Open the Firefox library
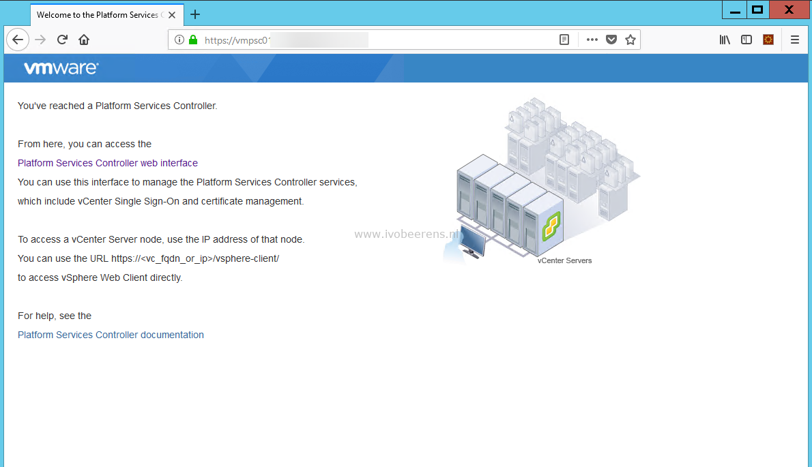 [x=725, y=40]
